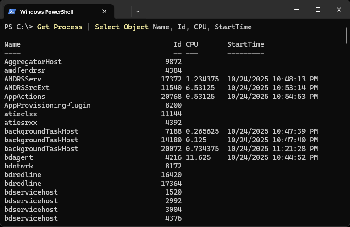Click the Select-Object command text
Screen dimensions: 350x227
point(122,27)
